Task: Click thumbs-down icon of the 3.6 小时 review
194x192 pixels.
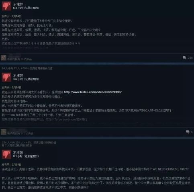Action: point(6,77)
